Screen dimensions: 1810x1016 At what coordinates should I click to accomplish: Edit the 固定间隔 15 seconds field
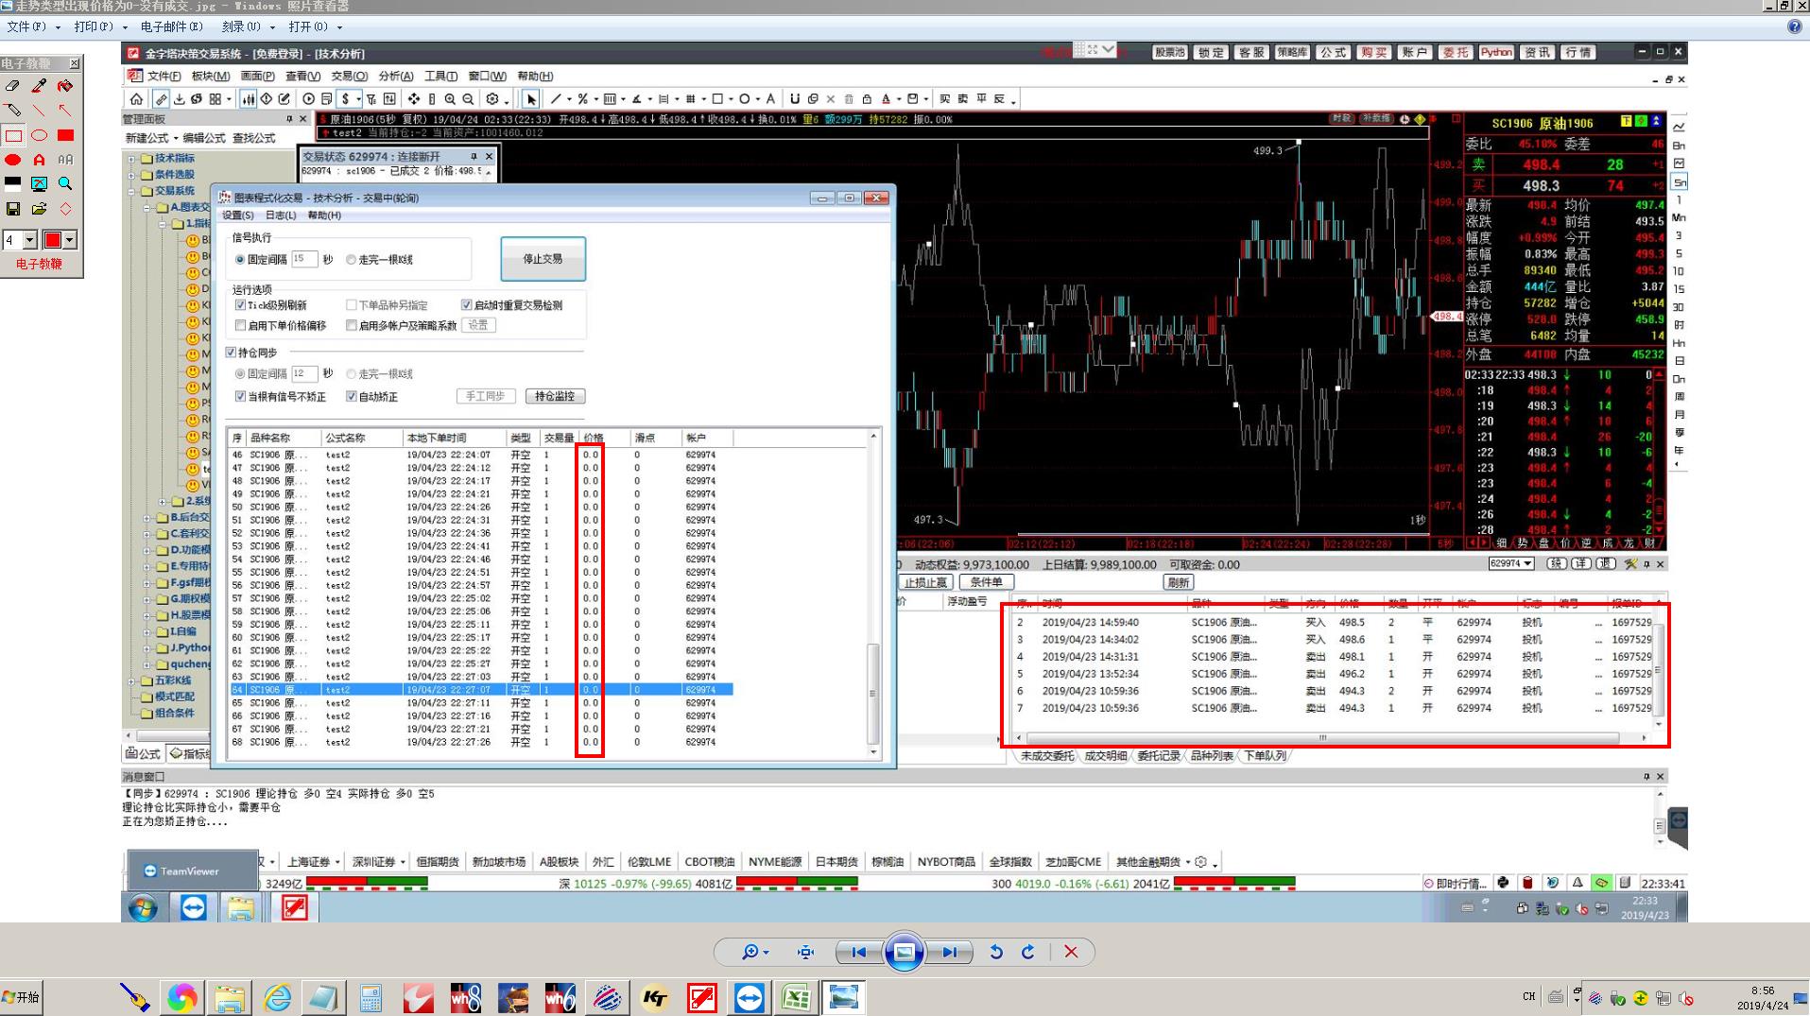(303, 259)
